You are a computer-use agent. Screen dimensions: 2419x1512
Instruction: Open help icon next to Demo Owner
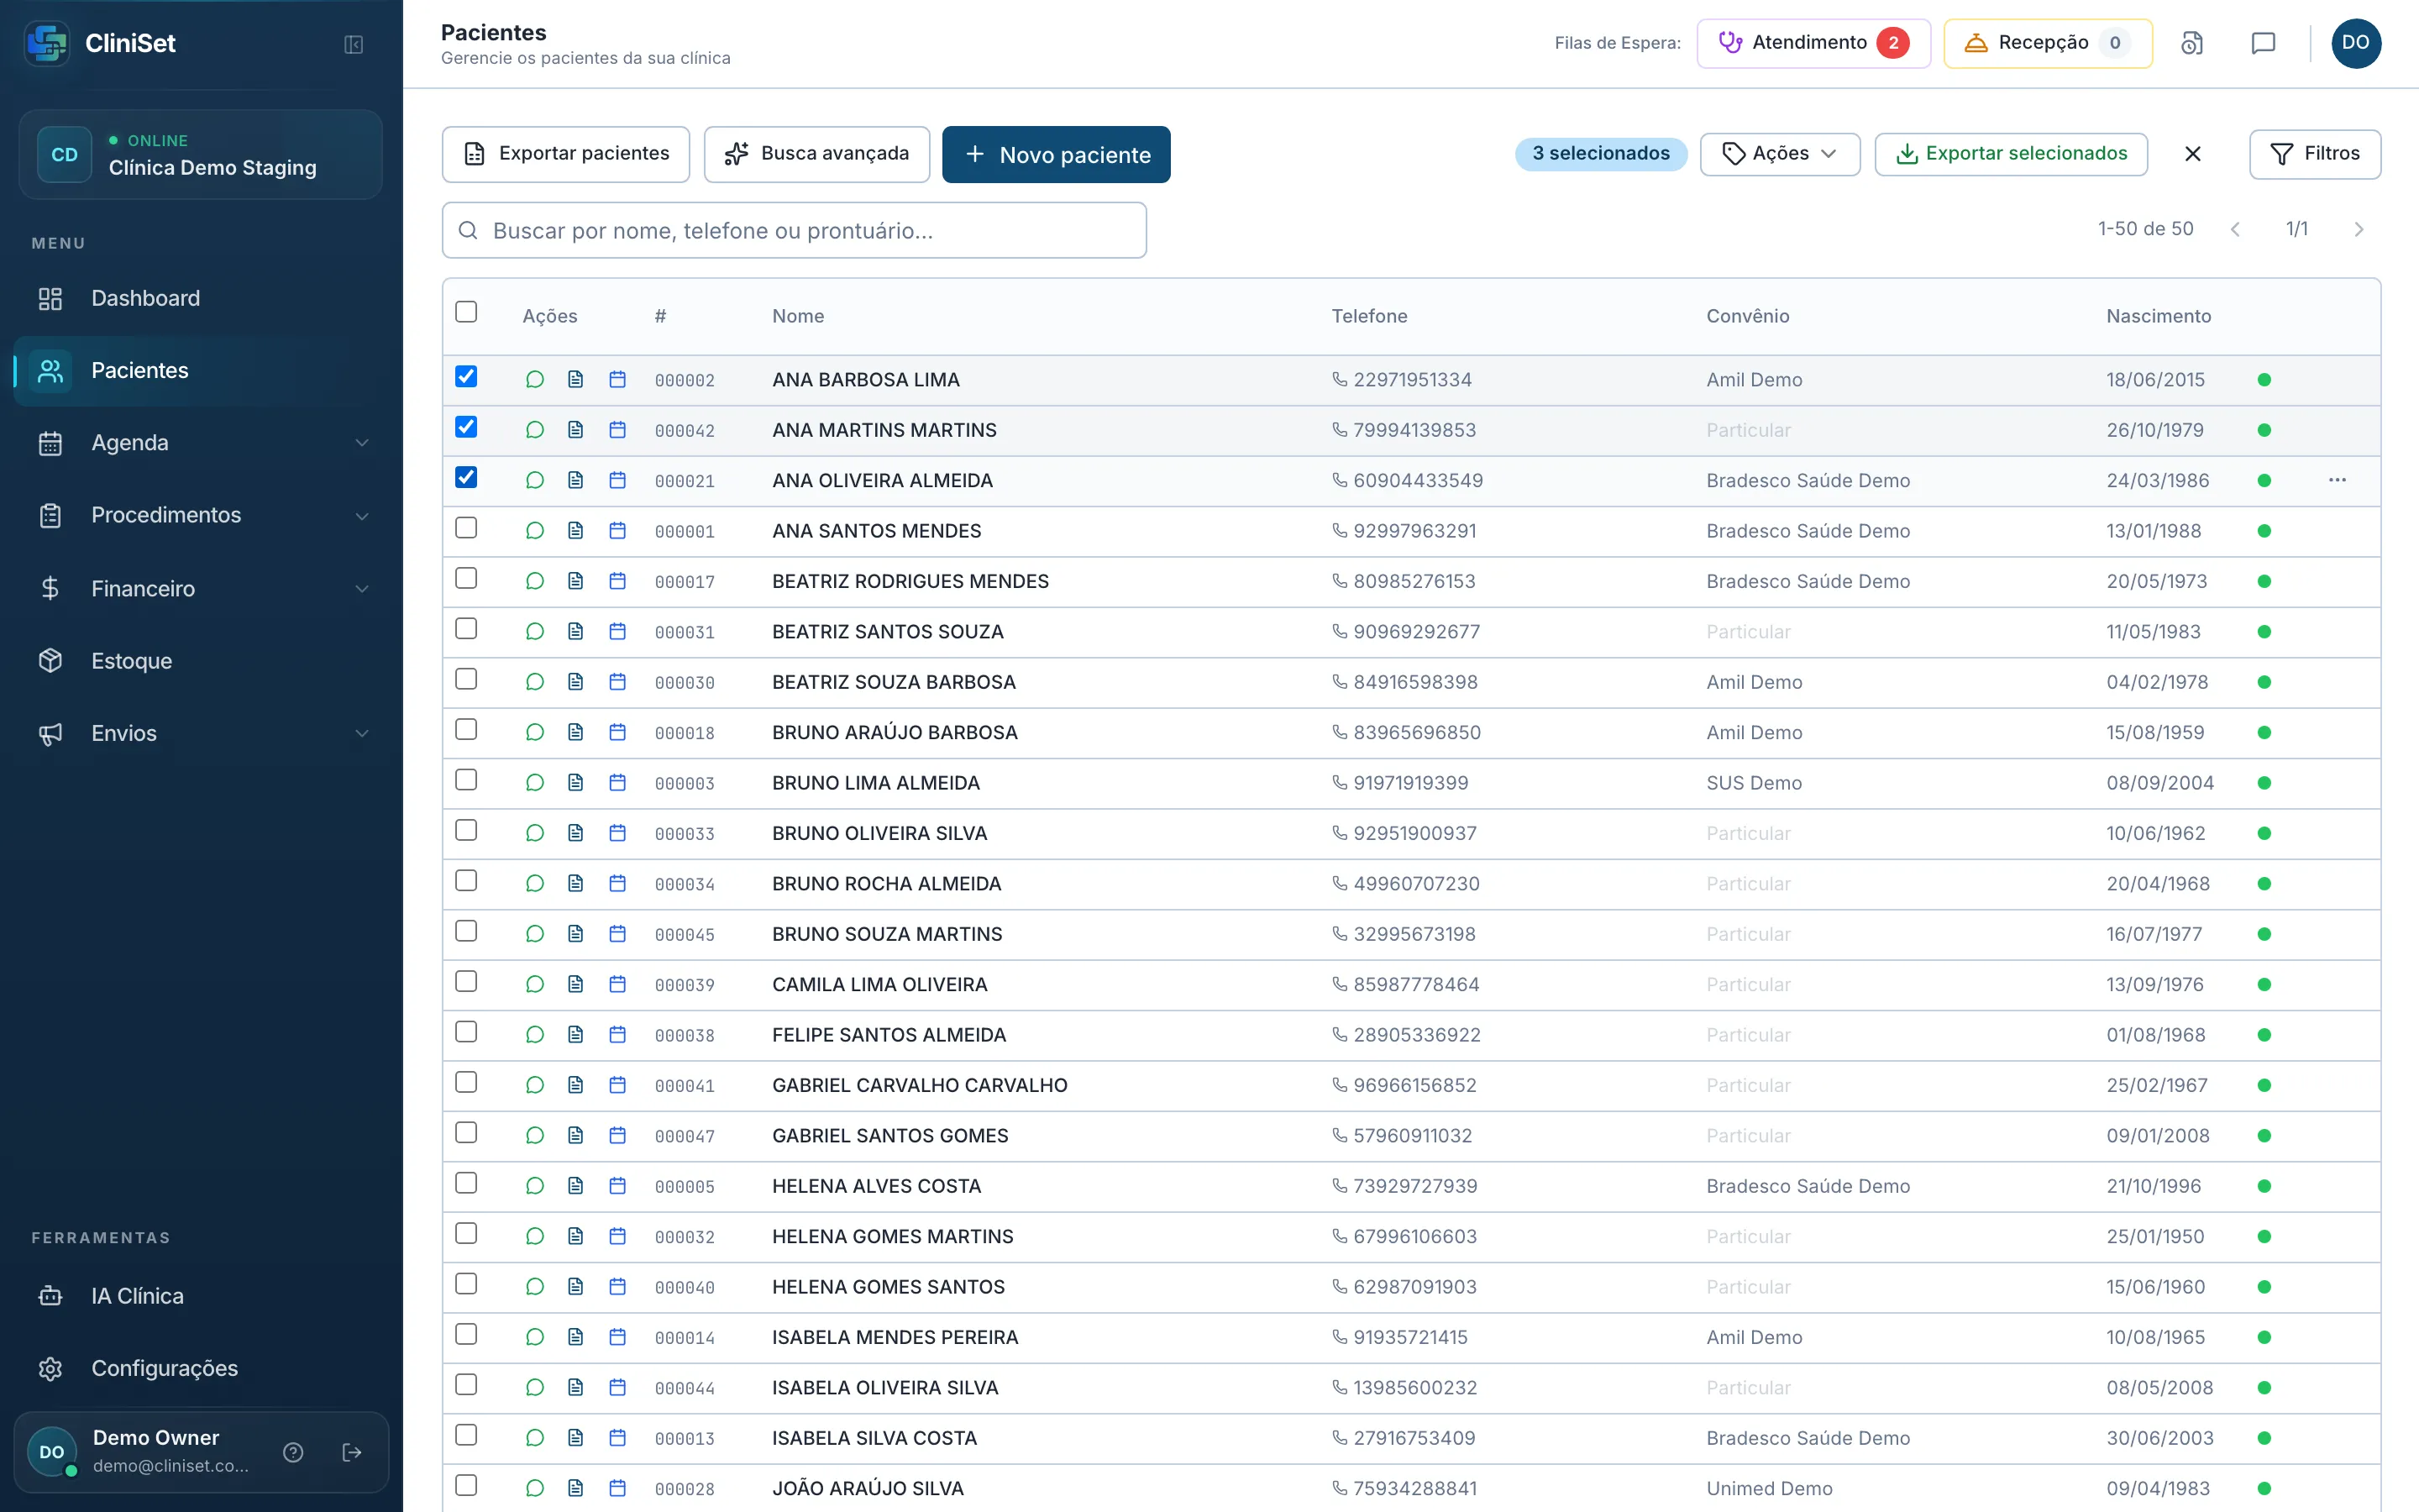(x=293, y=1452)
